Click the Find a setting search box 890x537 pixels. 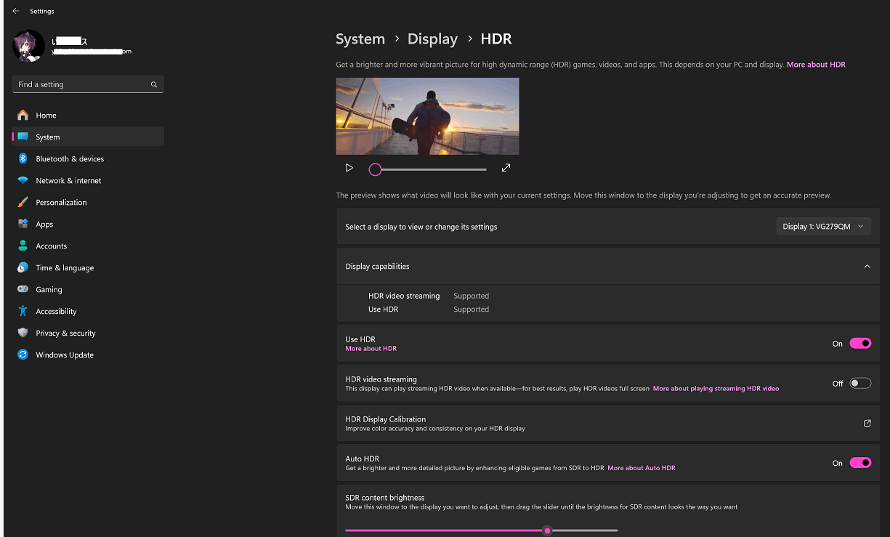pos(87,84)
